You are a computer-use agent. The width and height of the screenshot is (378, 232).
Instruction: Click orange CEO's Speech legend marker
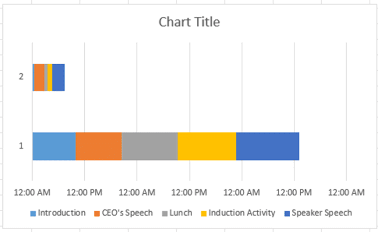(x=97, y=214)
